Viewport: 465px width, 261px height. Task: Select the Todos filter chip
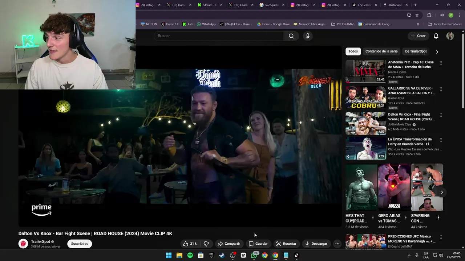[x=353, y=51]
